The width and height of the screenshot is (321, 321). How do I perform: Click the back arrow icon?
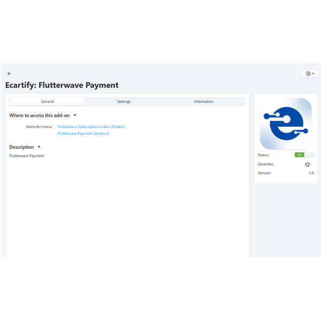(9, 73)
